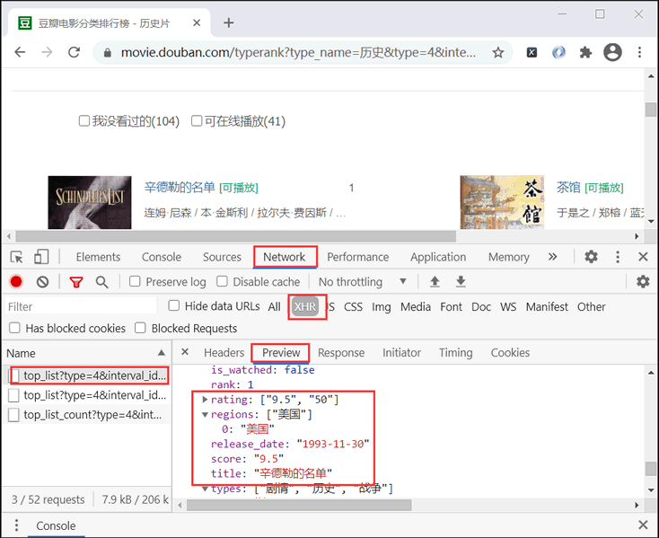659x538 pixels.
Task: Show the Headers tab
Action: [x=224, y=353]
